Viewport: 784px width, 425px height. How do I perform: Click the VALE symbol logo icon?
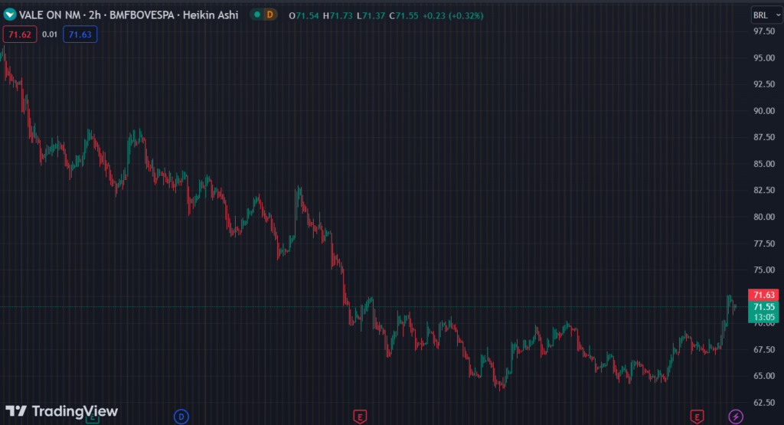pos(9,15)
